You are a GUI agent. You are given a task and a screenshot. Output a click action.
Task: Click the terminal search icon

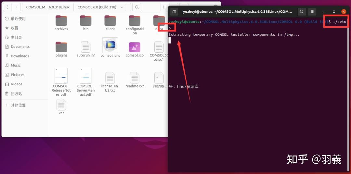302,12
